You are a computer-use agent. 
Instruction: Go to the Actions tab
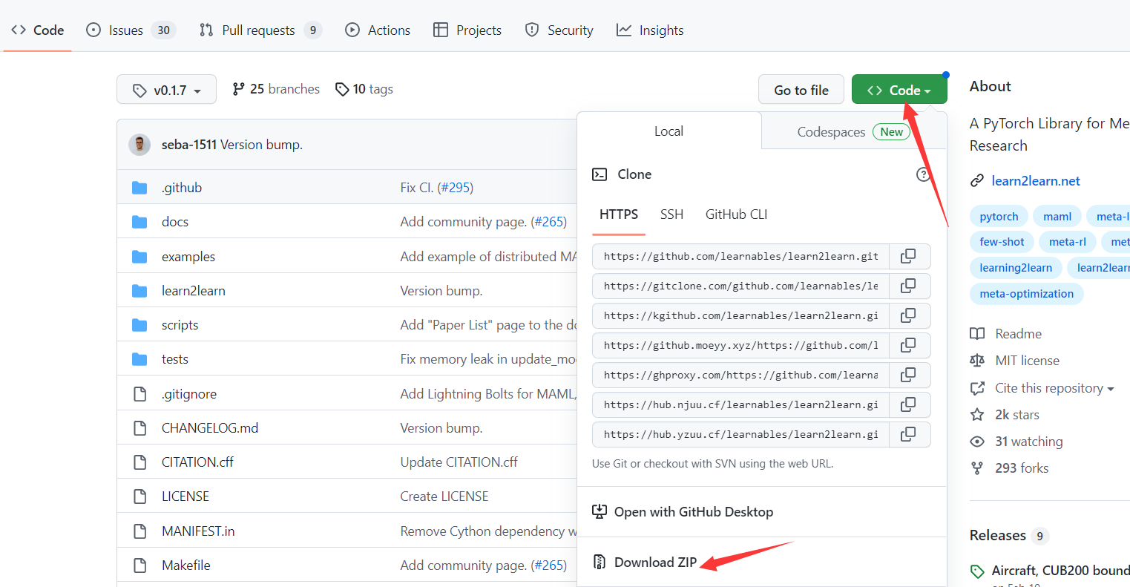point(378,30)
